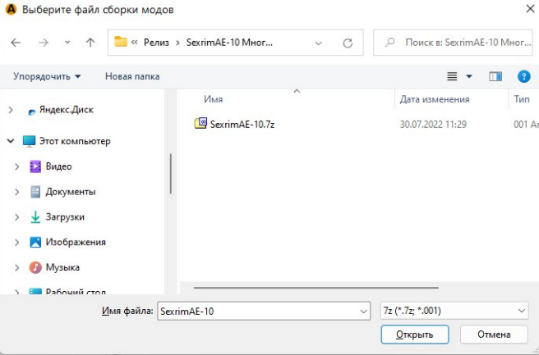
Task: Select Яндекс.Диск in the navigation pane
Action: (62, 109)
